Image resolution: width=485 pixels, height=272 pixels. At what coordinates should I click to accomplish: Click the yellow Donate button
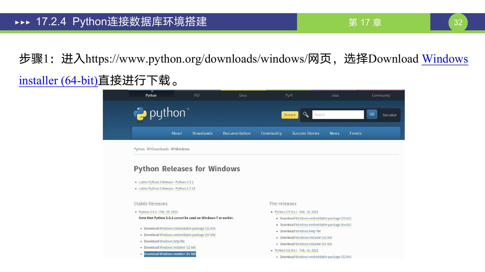point(290,115)
